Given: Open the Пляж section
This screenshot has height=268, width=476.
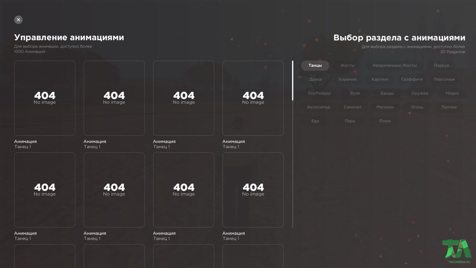Looking at the screenshot, I should 385,121.
